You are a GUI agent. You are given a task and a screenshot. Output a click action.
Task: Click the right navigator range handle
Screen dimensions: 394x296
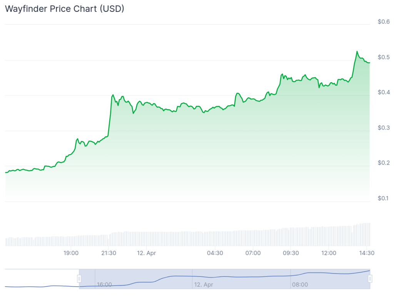[370, 279]
